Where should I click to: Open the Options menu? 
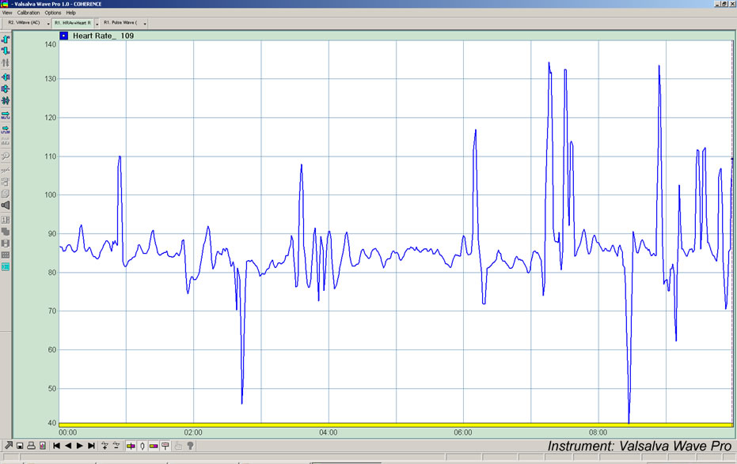[53, 13]
